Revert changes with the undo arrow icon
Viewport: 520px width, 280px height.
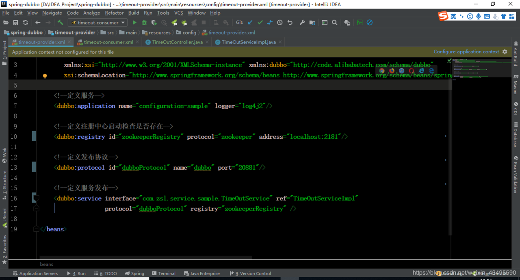(x=290, y=23)
